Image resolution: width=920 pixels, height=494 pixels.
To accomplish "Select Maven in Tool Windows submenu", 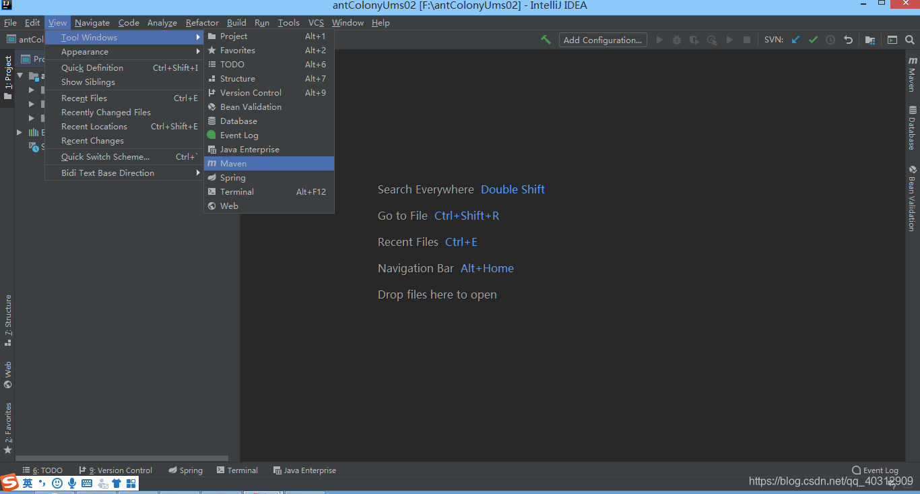I will click(x=269, y=164).
